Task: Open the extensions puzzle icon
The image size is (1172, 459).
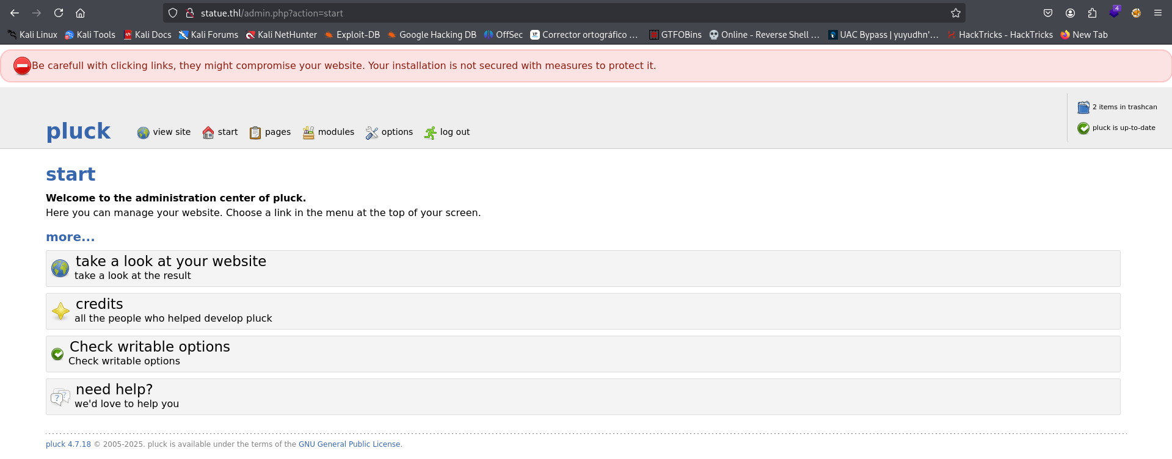Action: tap(1092, 13)
